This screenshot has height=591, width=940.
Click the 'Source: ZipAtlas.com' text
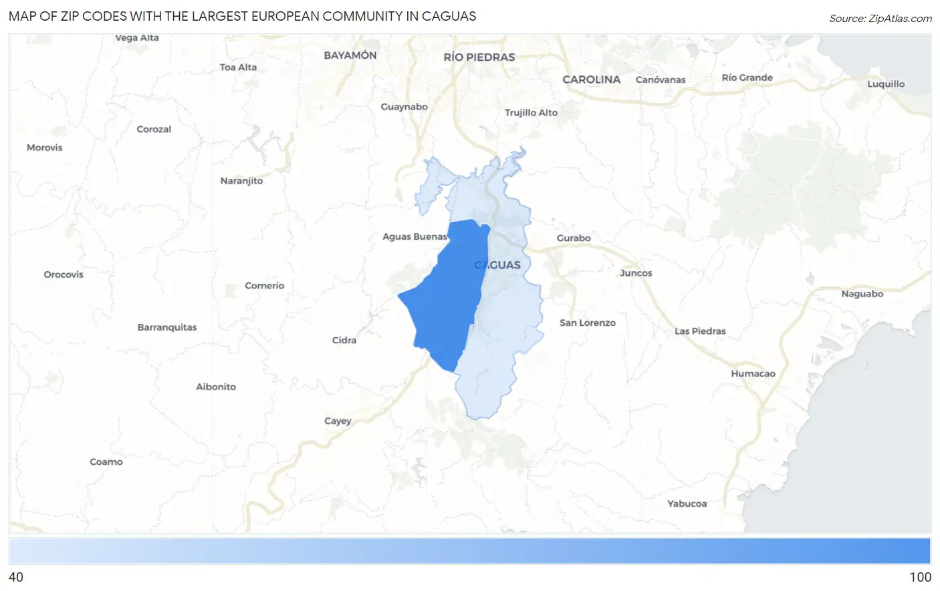[880, 19]
